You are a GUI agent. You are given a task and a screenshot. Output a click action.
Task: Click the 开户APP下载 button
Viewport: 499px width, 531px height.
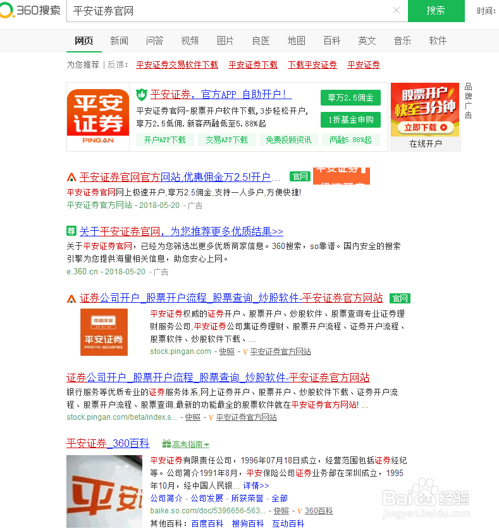pos(164,140)
